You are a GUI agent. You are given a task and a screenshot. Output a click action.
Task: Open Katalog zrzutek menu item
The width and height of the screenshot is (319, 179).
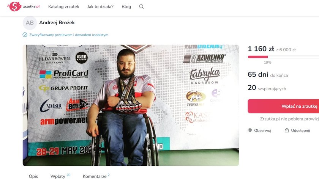coord(64,6)
